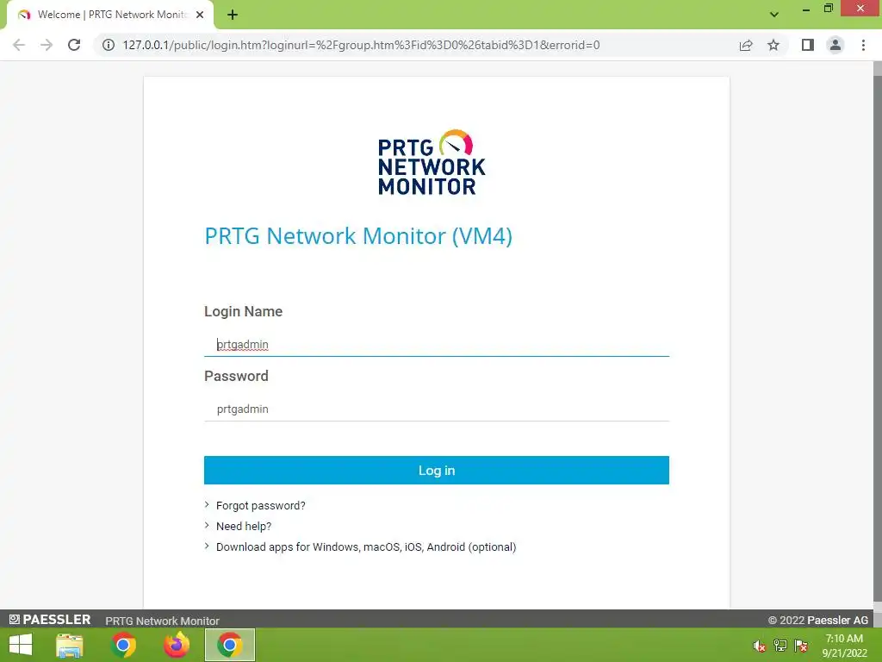Image resolution: width=882 pixels, height=662 pixels.
Task: Select the active Chrome taskbar window
Action: pyautogui.click(x=229, y=645)
